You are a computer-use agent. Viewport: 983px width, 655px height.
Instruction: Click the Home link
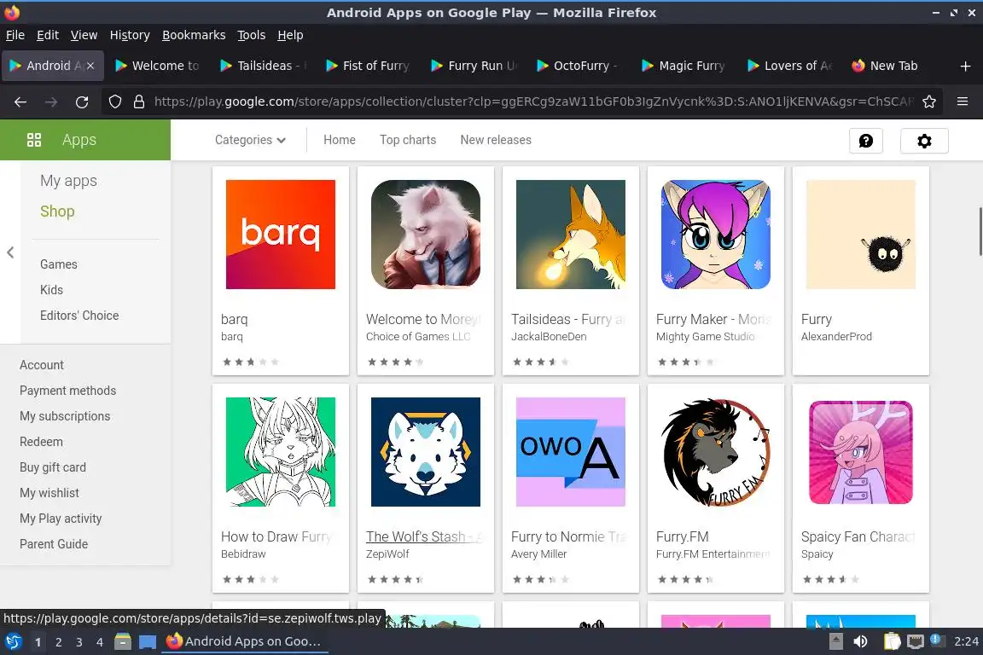coord(339,140)
